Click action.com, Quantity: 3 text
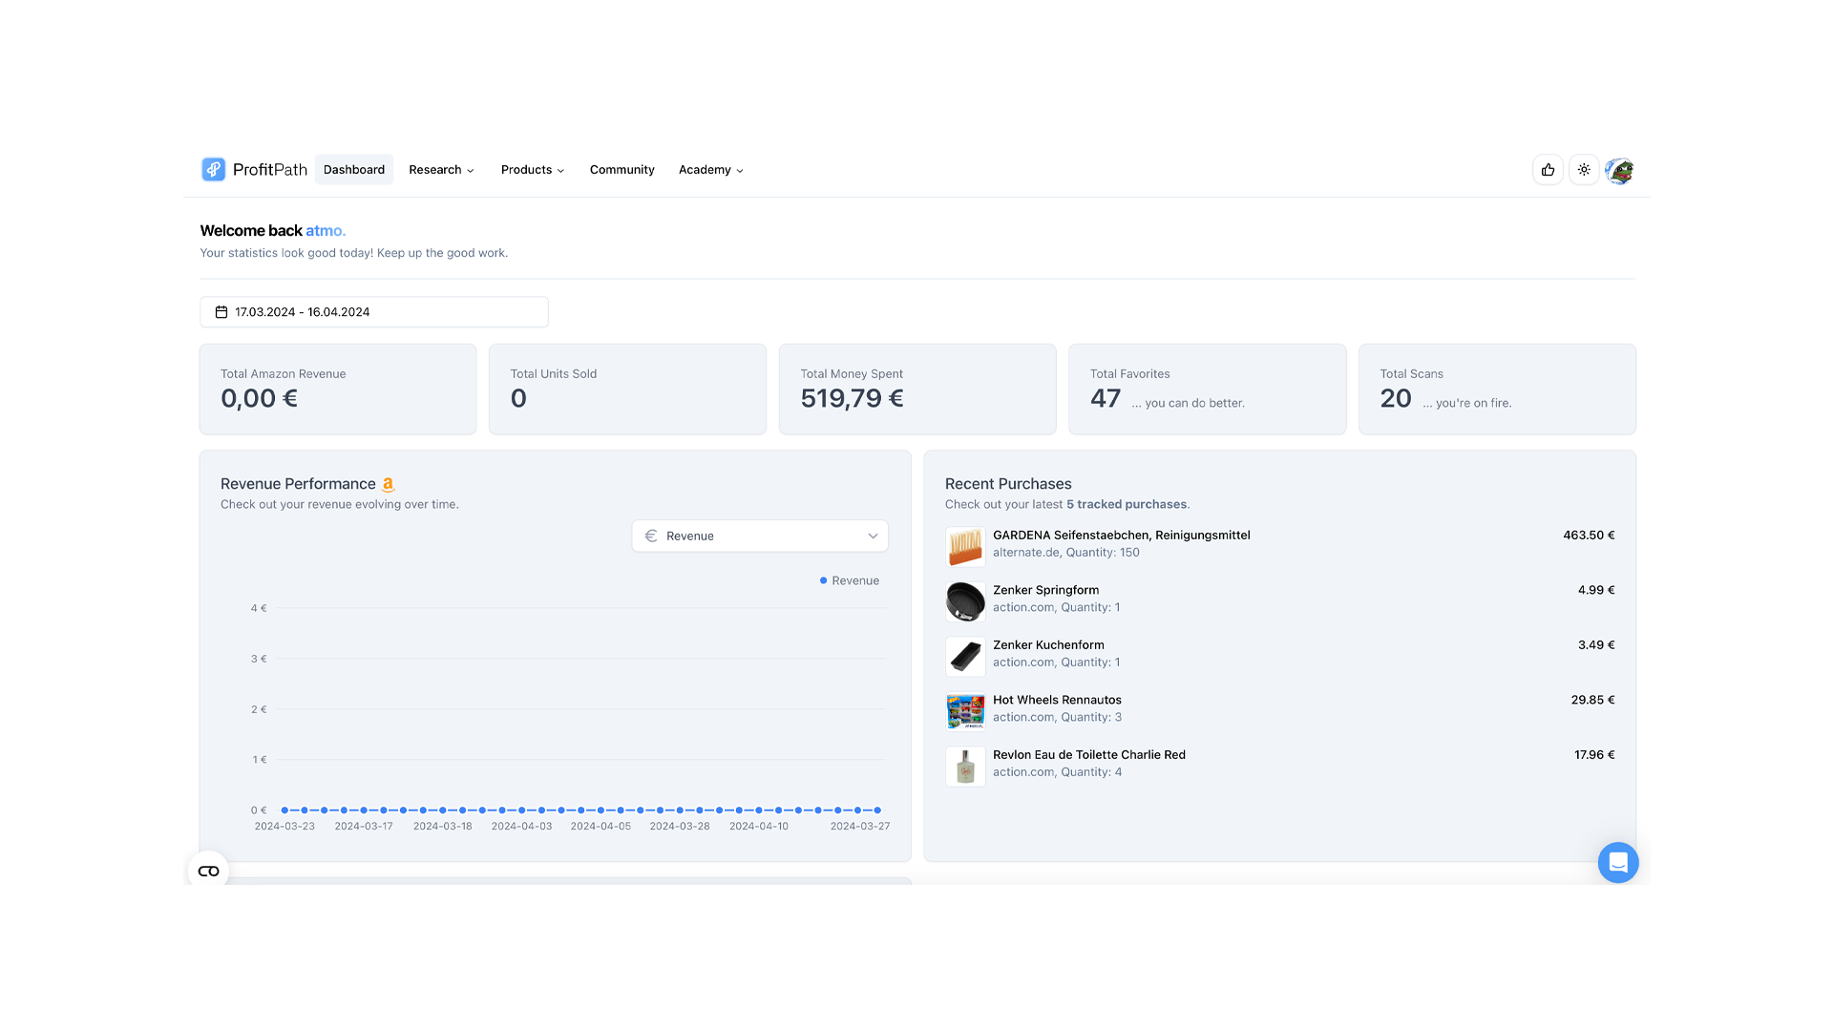The image size is (1833, 1031). (x=1057, y=717)
